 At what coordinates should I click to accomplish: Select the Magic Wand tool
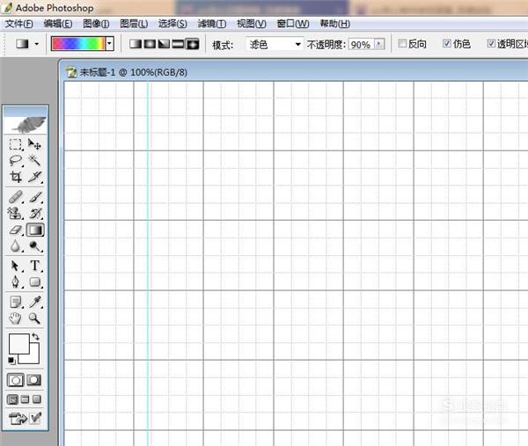(x=35, y=161)
